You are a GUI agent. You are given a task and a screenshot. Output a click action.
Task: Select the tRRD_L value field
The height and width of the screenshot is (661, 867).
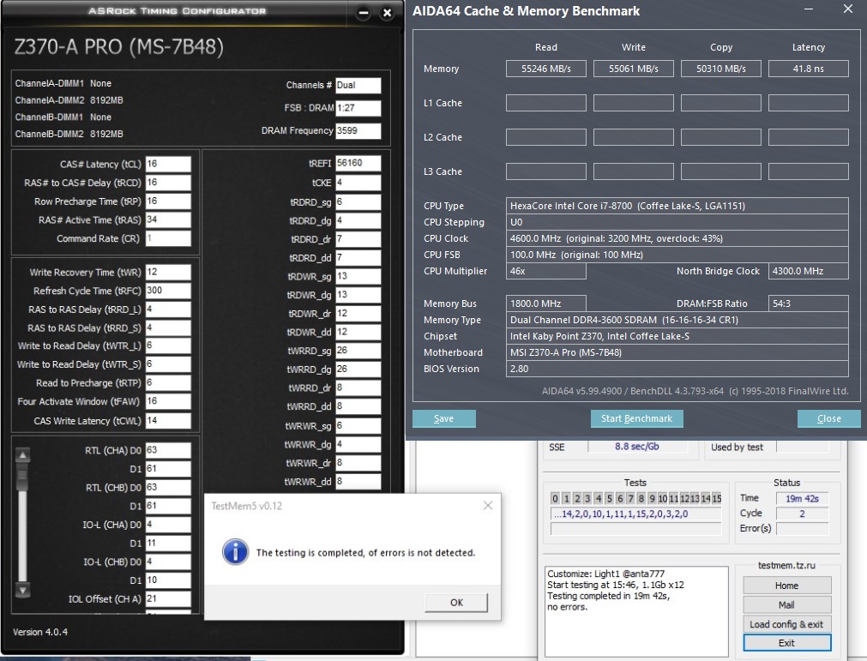click(168, 309)
